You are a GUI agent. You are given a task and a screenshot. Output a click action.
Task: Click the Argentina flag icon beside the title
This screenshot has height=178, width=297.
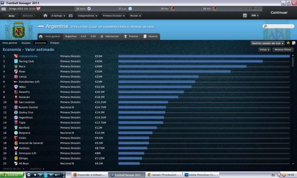pyautogui.click(x=41, y=26)
